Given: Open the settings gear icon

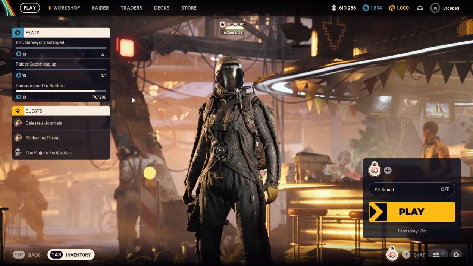Looking at the screenshot, I should [456, 255].
